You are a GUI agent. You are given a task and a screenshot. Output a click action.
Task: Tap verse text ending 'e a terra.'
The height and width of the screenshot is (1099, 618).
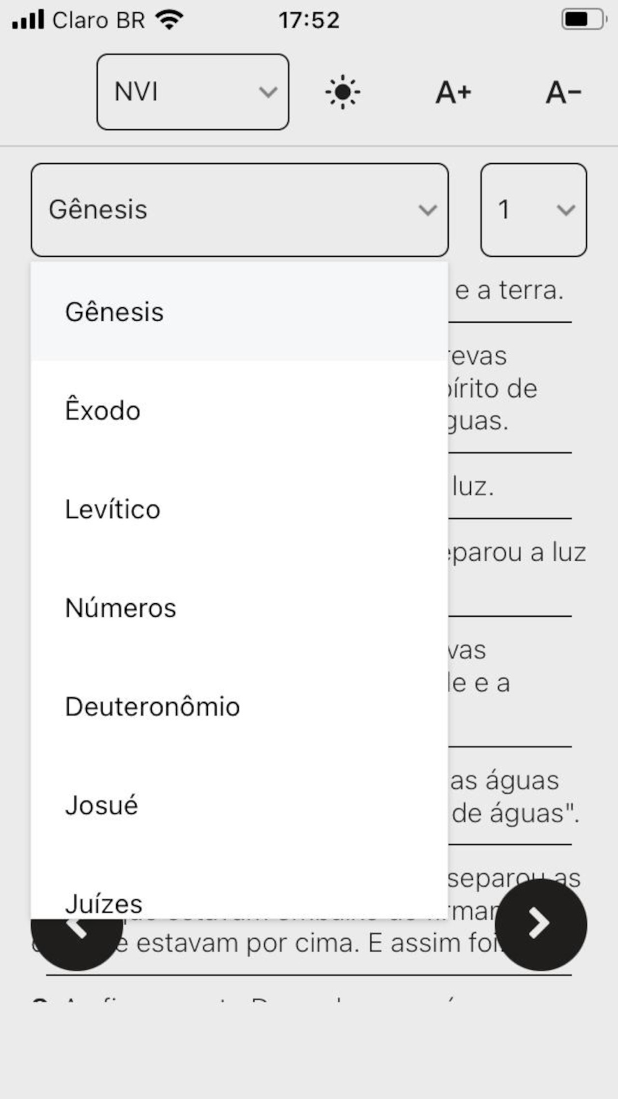pyautogui.click(x=509, y=291)
